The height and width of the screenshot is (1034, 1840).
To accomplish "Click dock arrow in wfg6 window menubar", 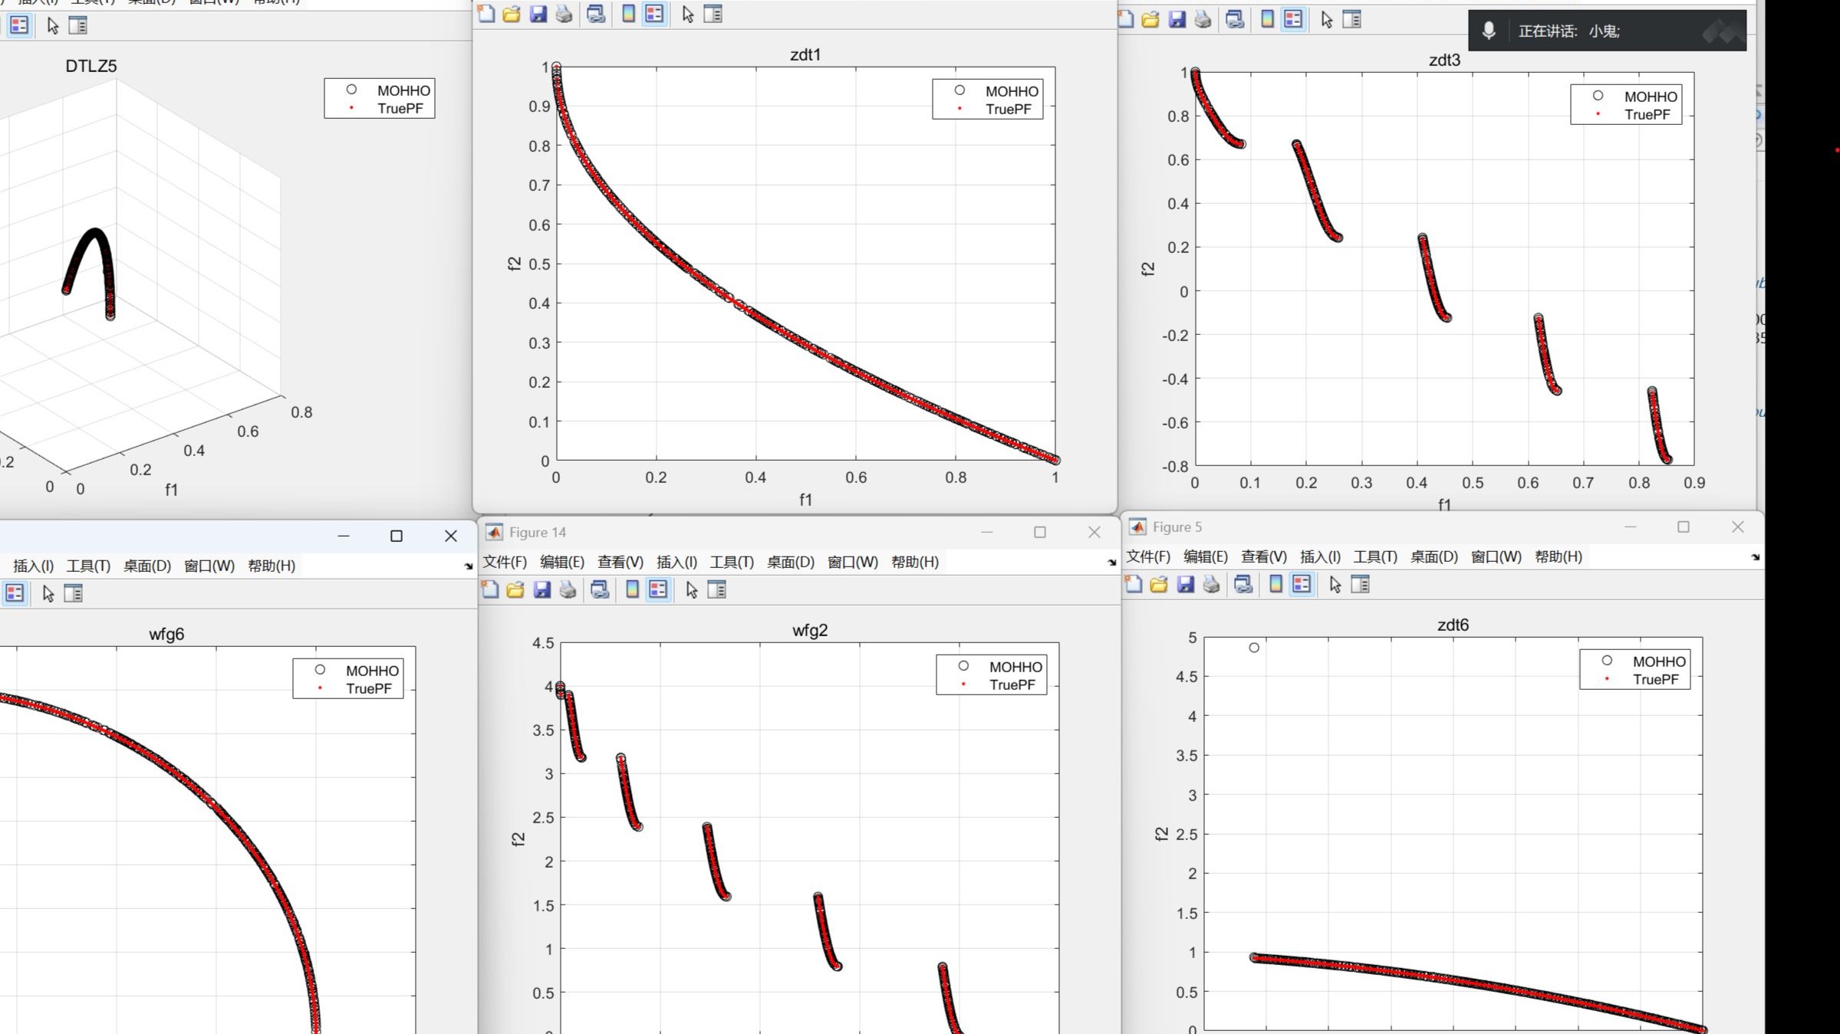I will [468, 566].
